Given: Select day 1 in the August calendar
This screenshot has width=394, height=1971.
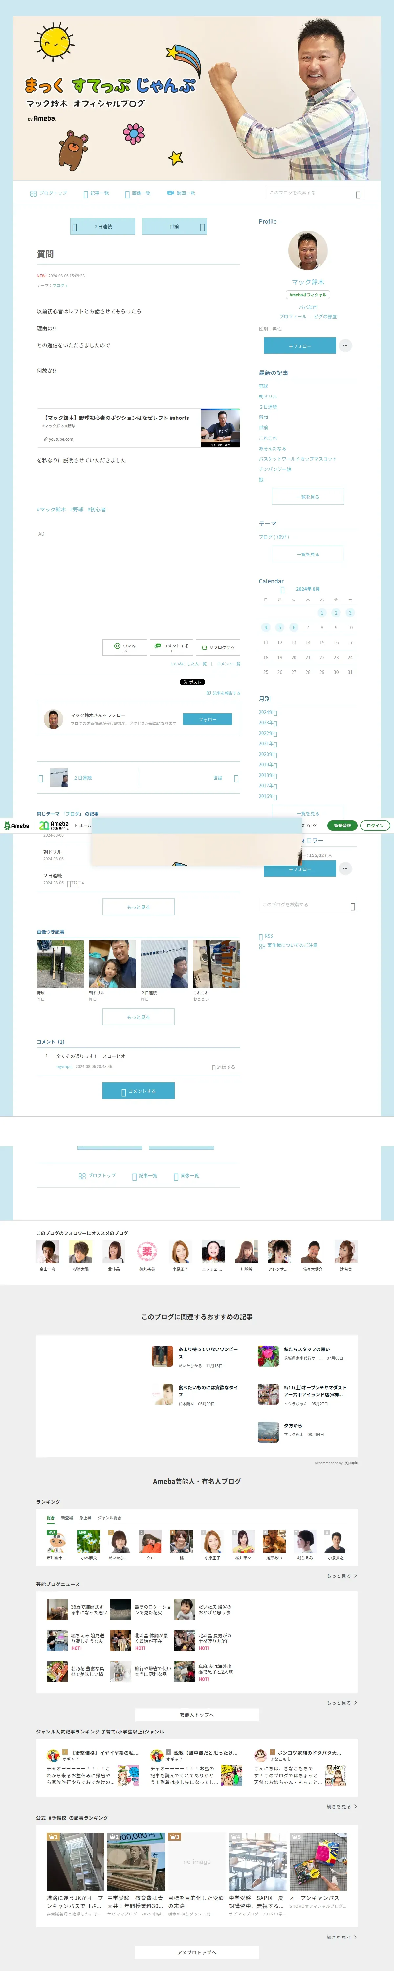Looking at the screenshot, I should (322, 613).
